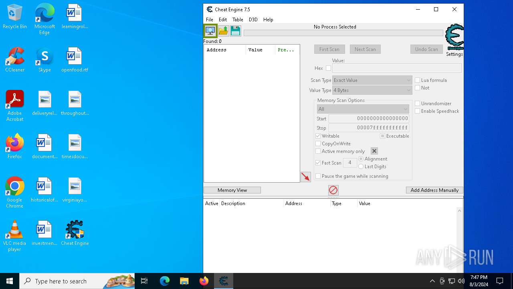The image size is (513, 289).
Task: Click the X beside Active memory only
Action: [x=374, y=151]
